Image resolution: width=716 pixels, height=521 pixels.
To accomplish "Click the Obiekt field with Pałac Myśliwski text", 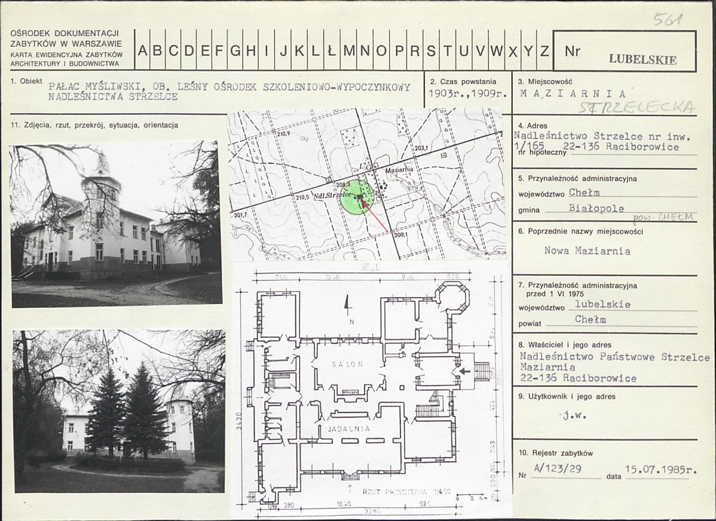I will (230, 92).
